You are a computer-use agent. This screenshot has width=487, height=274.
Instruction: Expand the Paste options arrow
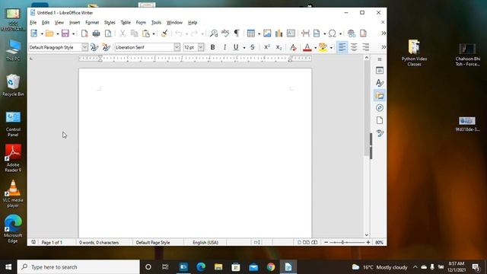pyautogui.click(x=154, y=33)
